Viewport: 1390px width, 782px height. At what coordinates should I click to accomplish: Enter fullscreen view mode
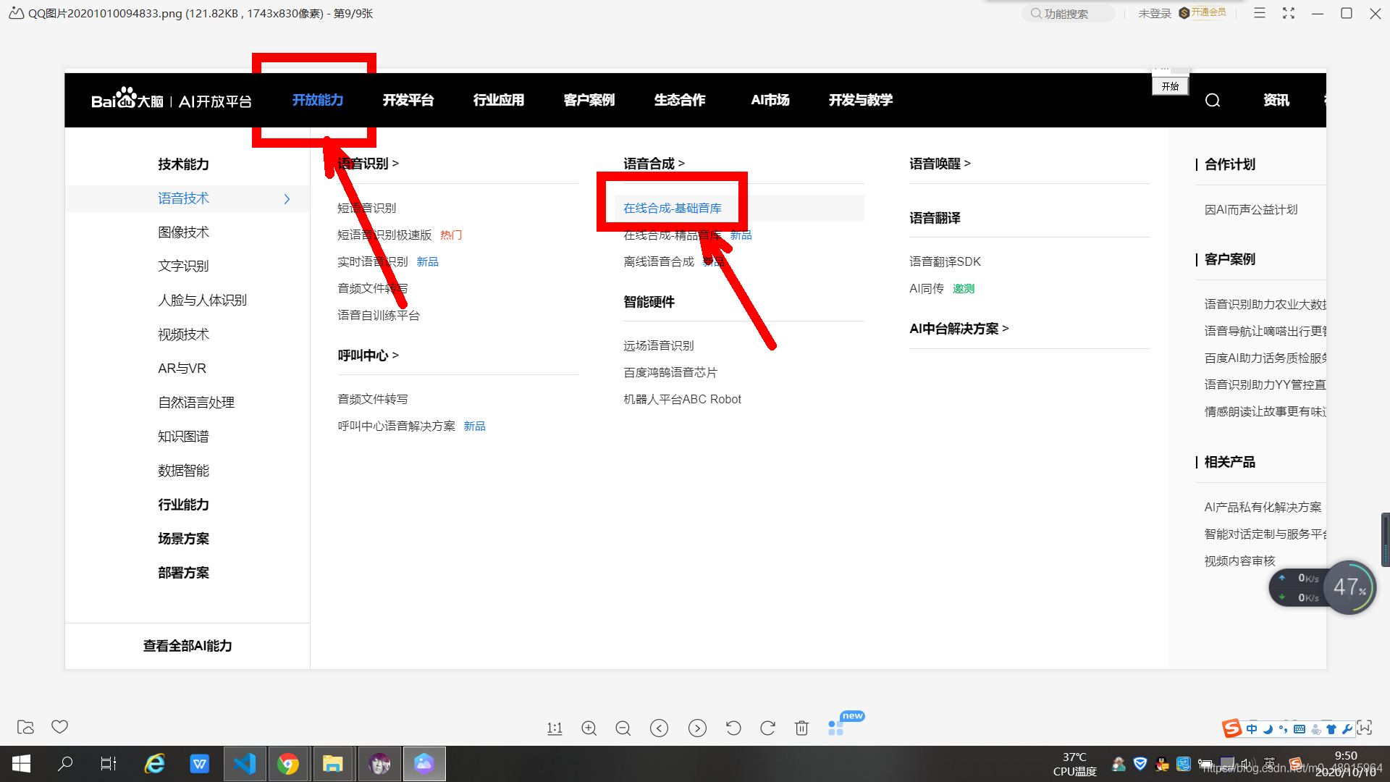pyautogui.click(x=1289, y=13)
